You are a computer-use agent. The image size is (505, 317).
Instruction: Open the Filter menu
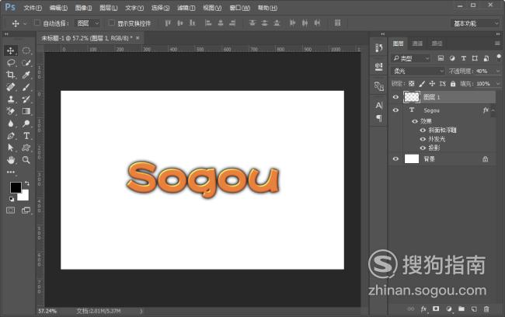point(186,8)
